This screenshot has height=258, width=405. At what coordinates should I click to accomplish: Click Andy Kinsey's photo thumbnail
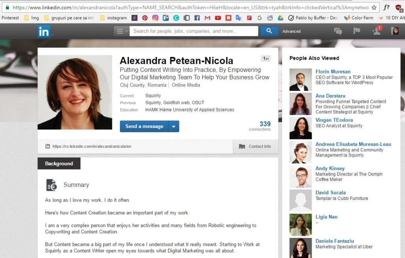point(301,177)
